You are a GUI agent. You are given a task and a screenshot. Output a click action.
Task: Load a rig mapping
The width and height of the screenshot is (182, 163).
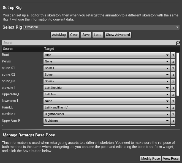[x=98, y=35]
